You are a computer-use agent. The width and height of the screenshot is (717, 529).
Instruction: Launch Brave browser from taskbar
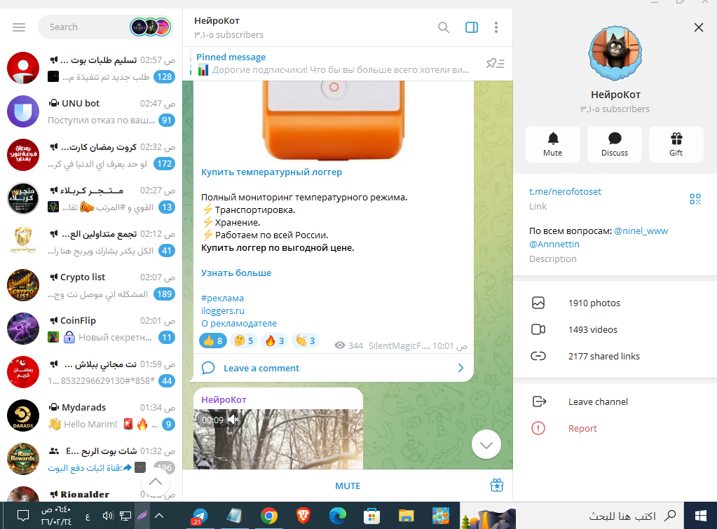pyautogui.click(x=303, y=516)
